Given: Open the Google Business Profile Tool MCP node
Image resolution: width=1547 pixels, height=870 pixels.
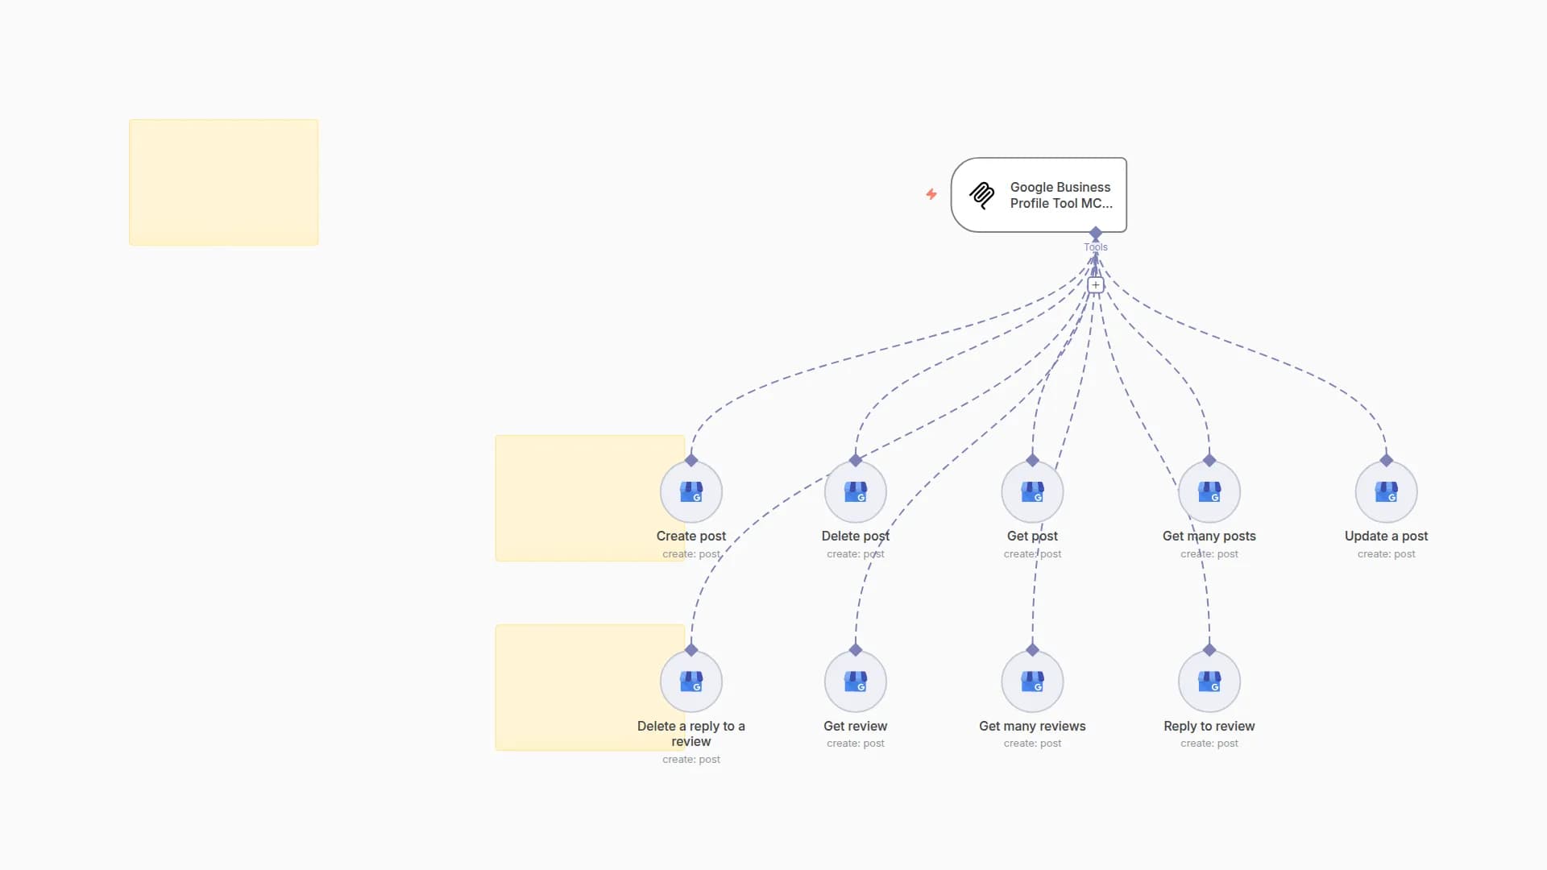Looking at the screenshot, I should [1039, 194].
